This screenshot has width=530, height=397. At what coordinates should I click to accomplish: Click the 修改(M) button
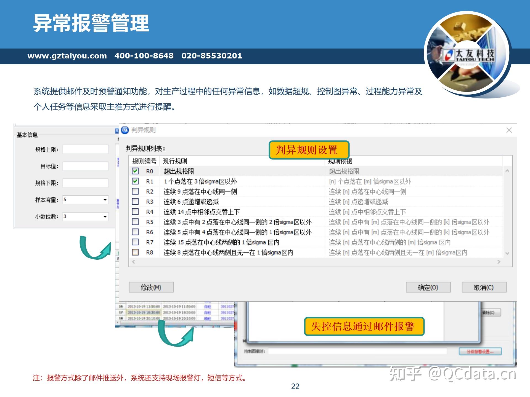[x=151, y=287]
